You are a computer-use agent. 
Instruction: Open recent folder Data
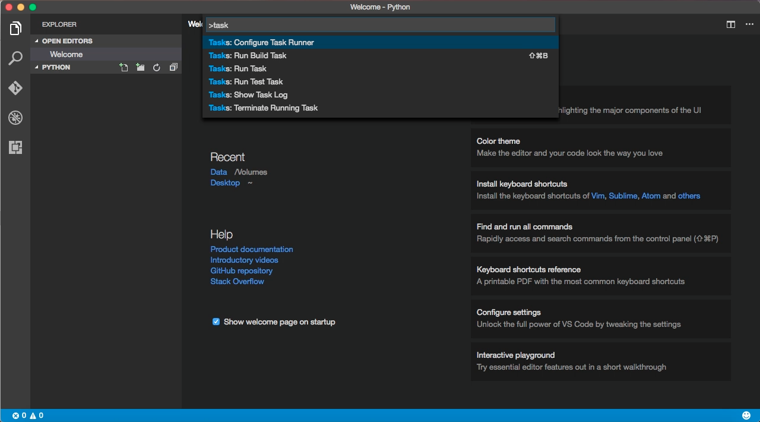[218, 172]
